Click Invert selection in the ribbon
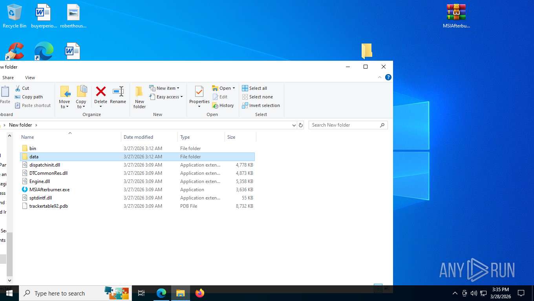534x301 pixels. point(261,105)
